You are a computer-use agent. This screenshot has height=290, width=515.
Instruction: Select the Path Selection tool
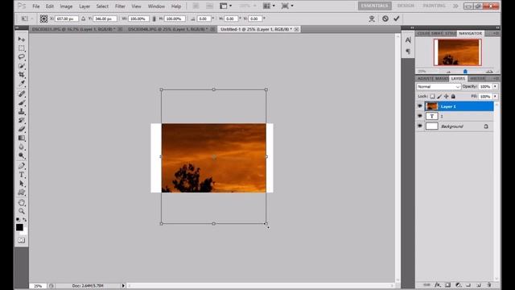pyautogui.click(x=22, y=184)
